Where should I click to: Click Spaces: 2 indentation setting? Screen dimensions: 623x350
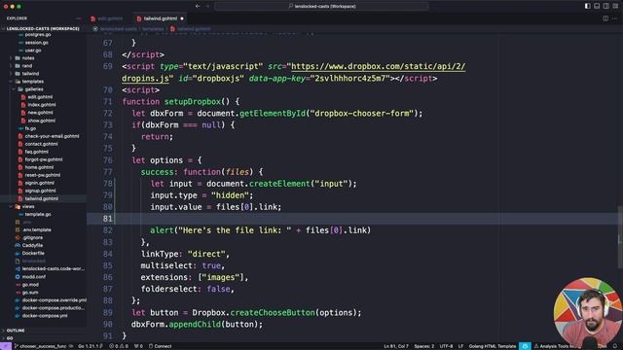(424, 346)
